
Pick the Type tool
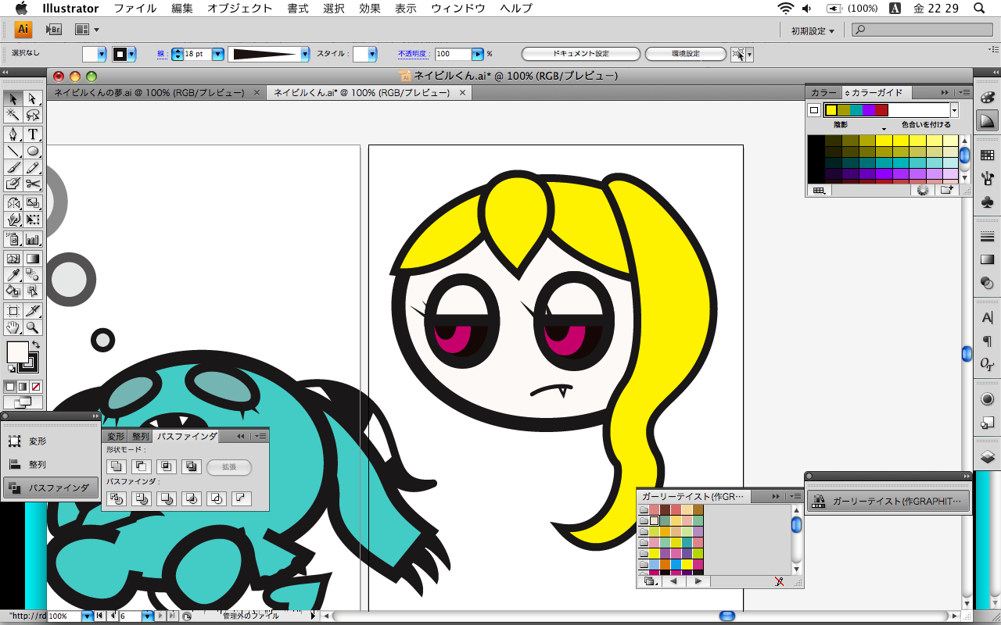tap(33, 134)
